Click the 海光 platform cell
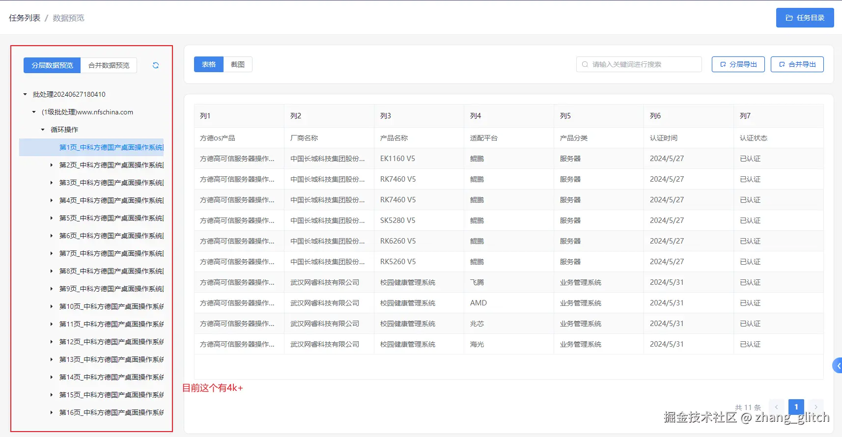The width and height of the screenshot is (842, 437). pos(509,344)
